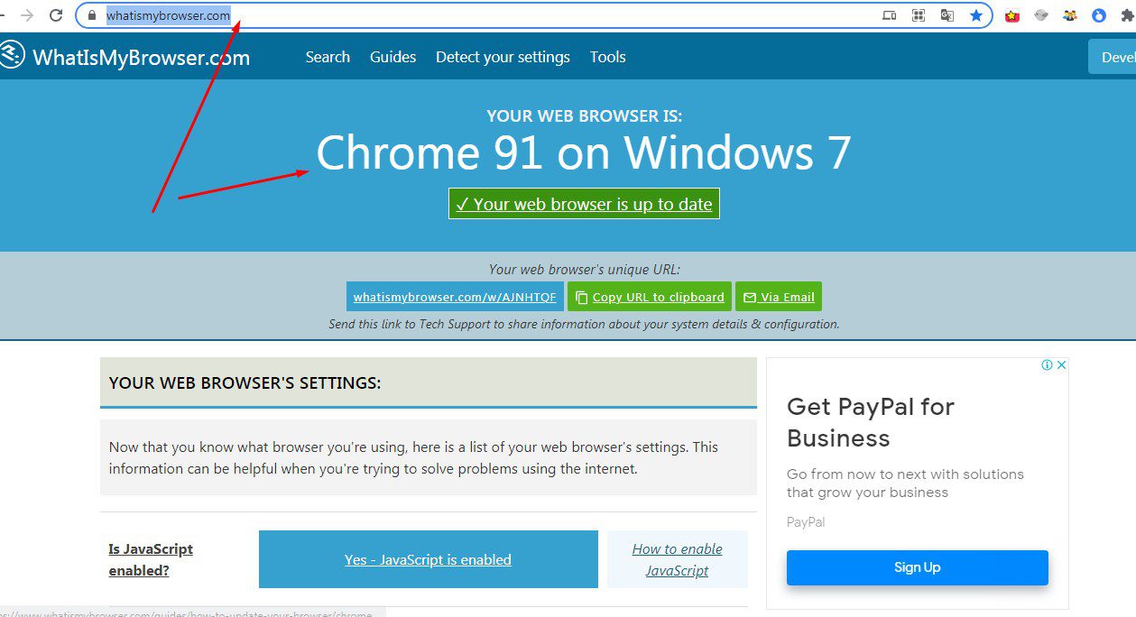This screenshot has width=1136, height=617.
Task: Toggle the blue bookmark star
Action: click(975, 15)
